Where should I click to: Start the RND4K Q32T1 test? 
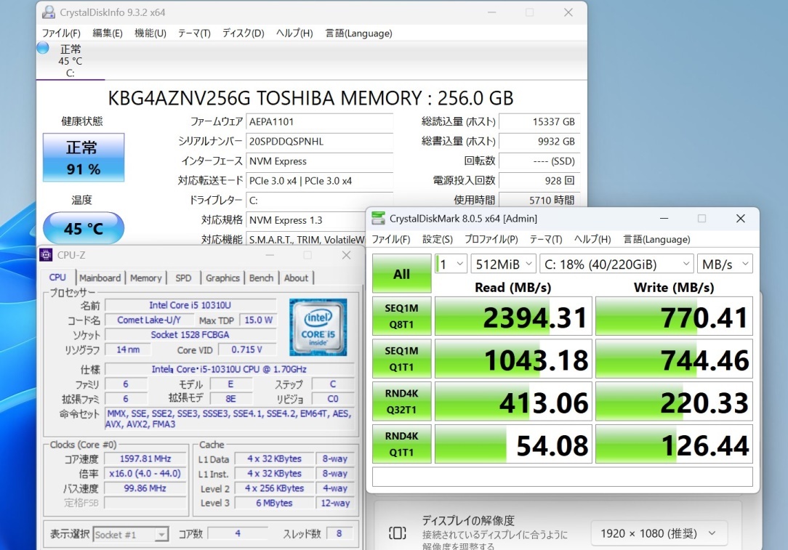coord(401,400)
